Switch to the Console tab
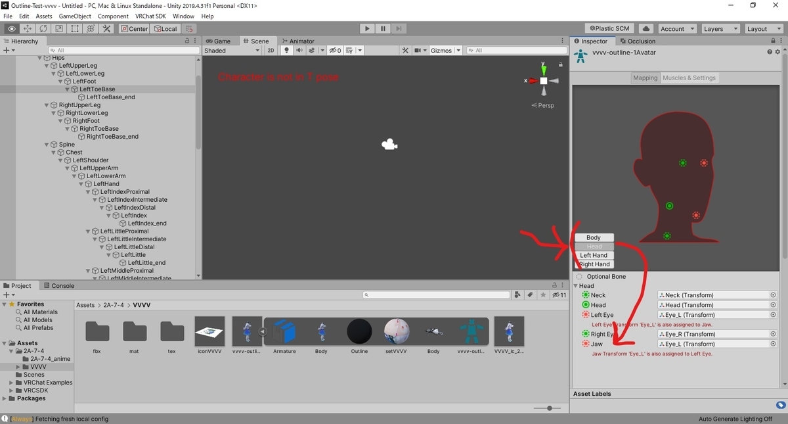Image resolution: width=788 pixels, height=424 pixels. (x=59, y=286)
